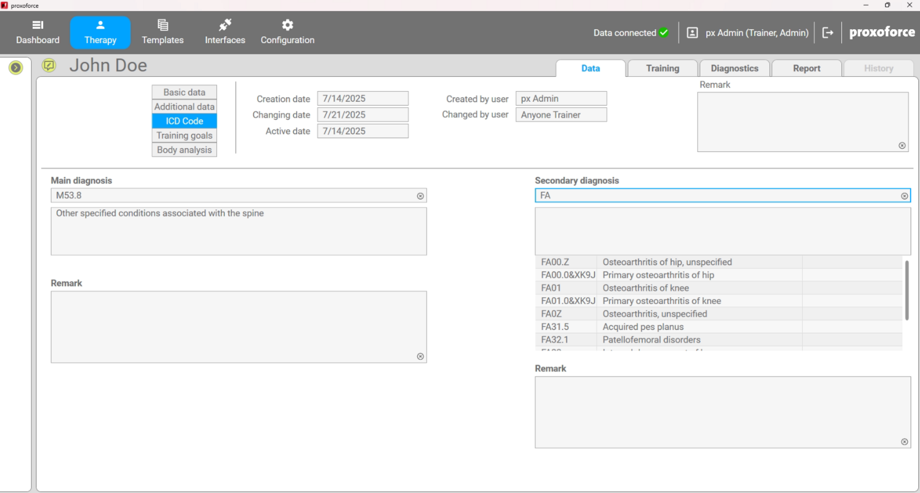Switch to the Training tab

[662, 68]
